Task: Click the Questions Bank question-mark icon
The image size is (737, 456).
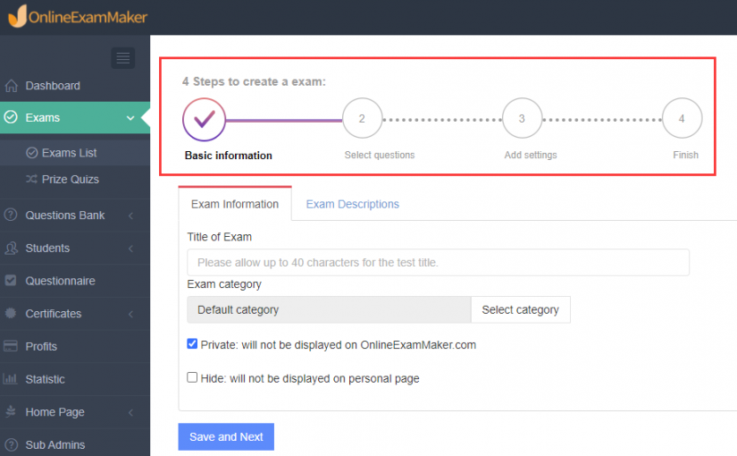Action: 12,215
